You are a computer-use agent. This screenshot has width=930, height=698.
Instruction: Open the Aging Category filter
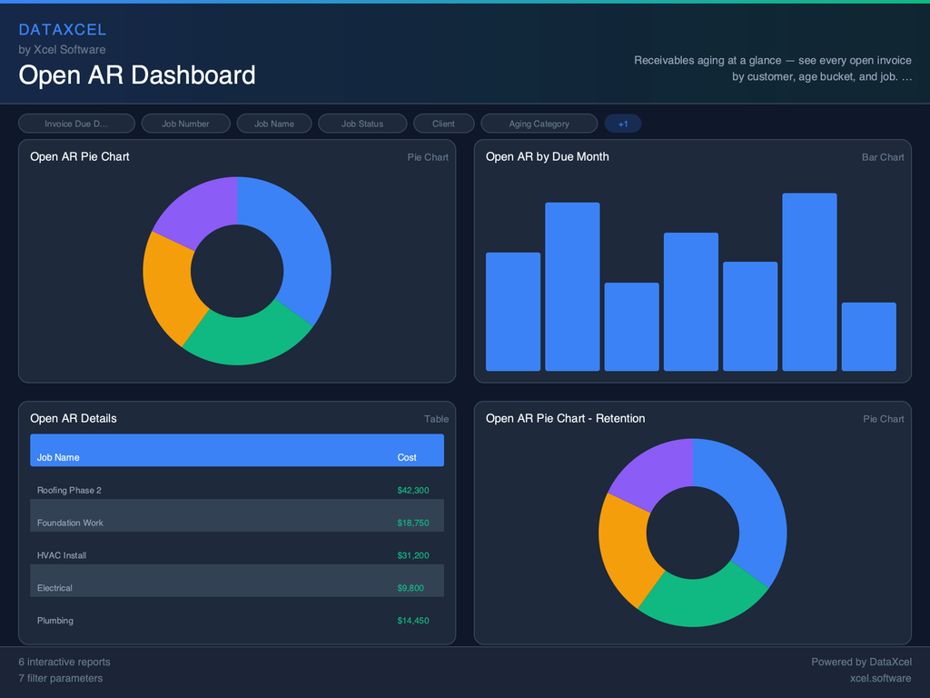(x=539, y=123)
